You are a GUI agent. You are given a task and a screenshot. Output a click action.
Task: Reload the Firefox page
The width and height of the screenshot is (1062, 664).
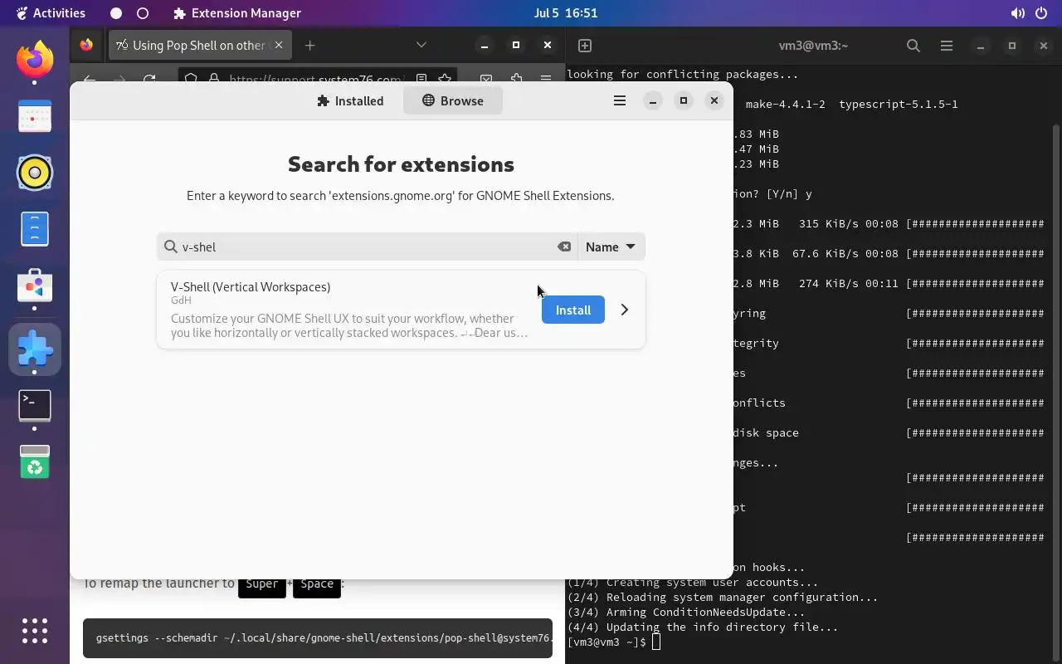149,79
